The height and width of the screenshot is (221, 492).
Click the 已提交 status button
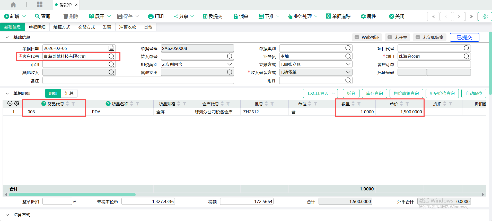[464, 37]
